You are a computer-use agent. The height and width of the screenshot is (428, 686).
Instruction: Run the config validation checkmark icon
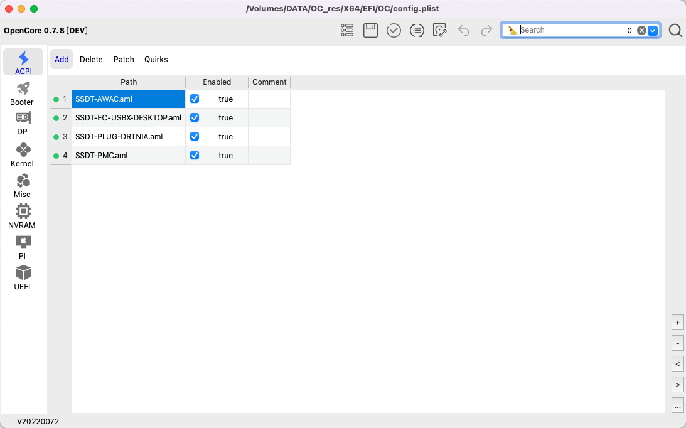(x=394, y=30)
